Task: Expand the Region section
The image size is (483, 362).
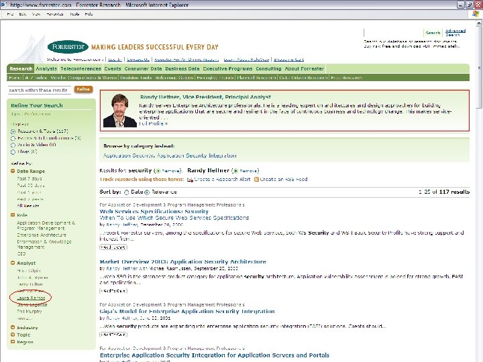Action: [x=13, y=342]
